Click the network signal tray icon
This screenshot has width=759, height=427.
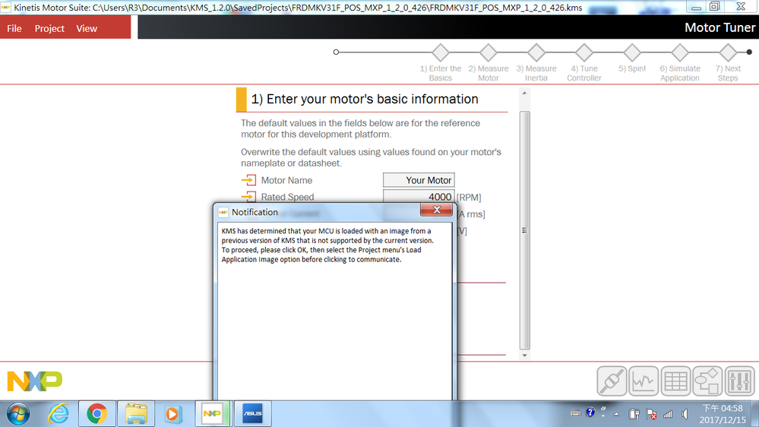coord(668,414)
